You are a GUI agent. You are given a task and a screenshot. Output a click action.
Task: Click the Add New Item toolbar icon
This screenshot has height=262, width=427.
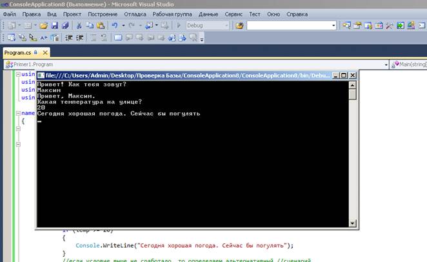pyautogui.click(x=28, y=26)
